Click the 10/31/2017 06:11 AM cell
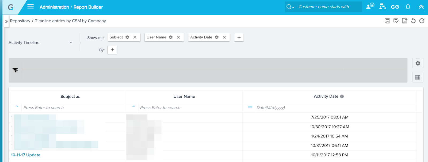This screenshot has width=428, height=162. coord(330,146)
